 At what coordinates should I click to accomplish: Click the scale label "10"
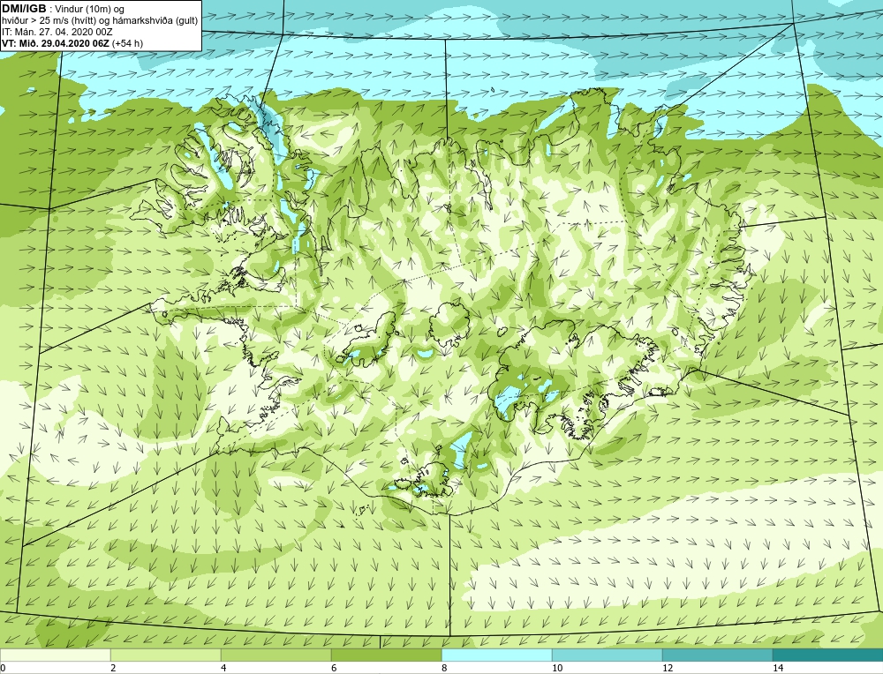pyautogui.click(x=557, y=668)
